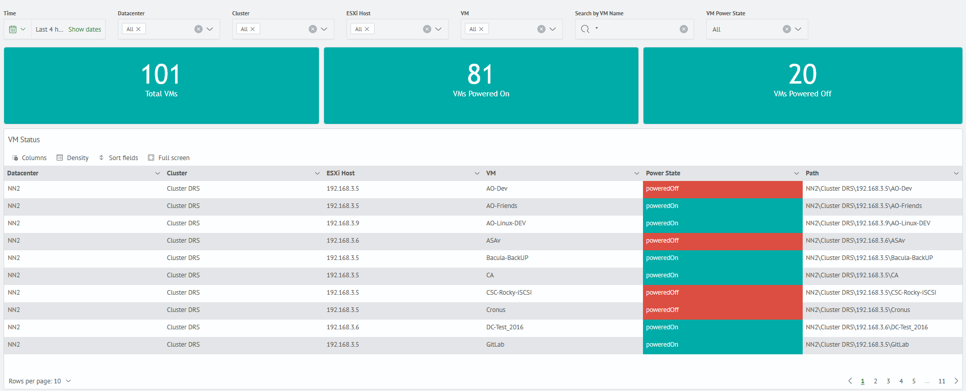Open the Total VMs 101 panel

click(x=161, y=86)
